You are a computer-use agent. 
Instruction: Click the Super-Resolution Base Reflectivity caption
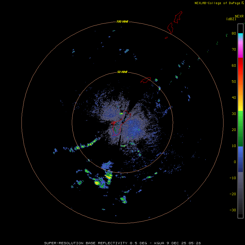click(x=122, y=243)
